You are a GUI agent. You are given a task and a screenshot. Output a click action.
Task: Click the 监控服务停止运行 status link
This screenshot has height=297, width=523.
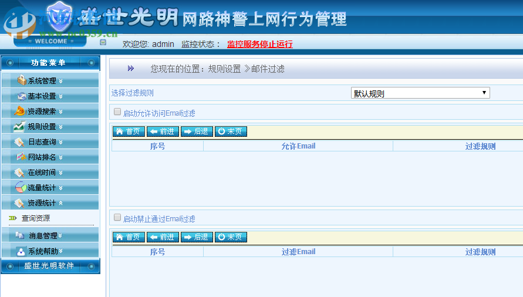(260, 44)
